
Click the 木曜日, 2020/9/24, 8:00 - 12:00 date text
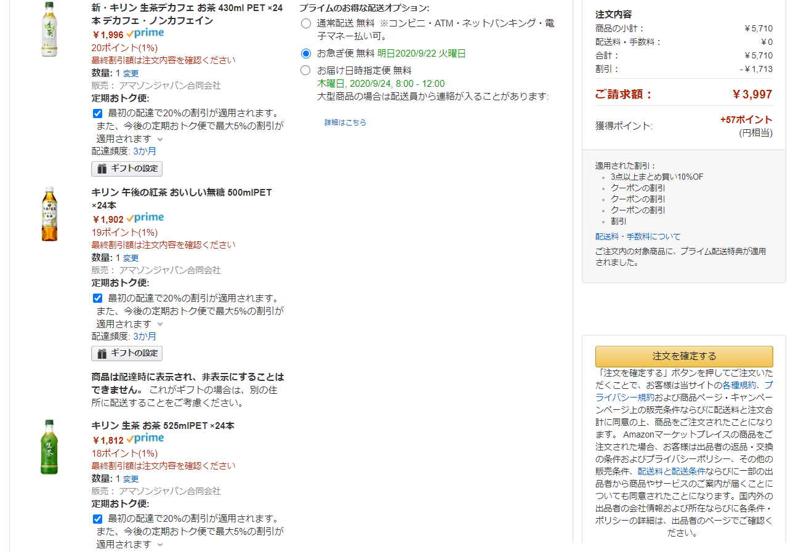(x=380, y=83)
